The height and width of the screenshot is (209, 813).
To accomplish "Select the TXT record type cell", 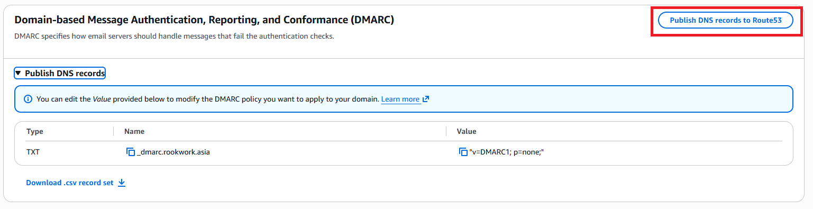I will coord(33,152).
